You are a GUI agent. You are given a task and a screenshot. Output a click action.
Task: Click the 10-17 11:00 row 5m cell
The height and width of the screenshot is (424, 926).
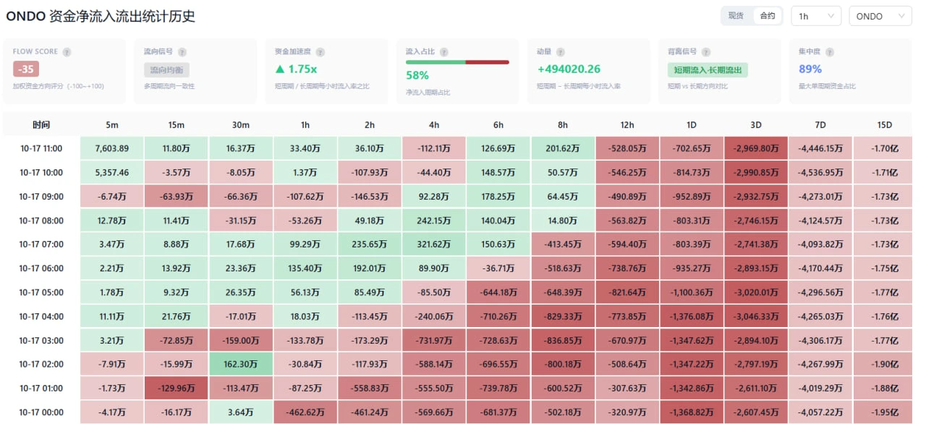pos(111,148)
